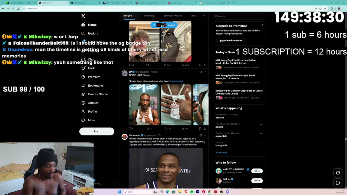Repost the SP Jewelers post
Viewport: 347px width, 195px height.
tap(149, 129)
